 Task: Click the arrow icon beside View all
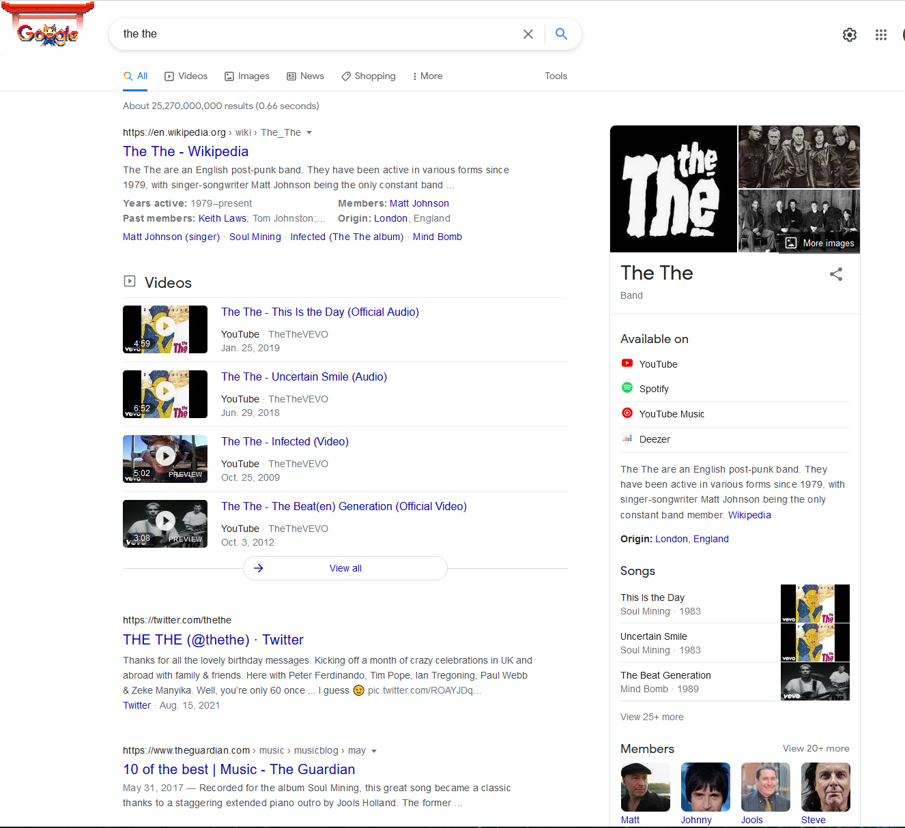click(259, 568)
